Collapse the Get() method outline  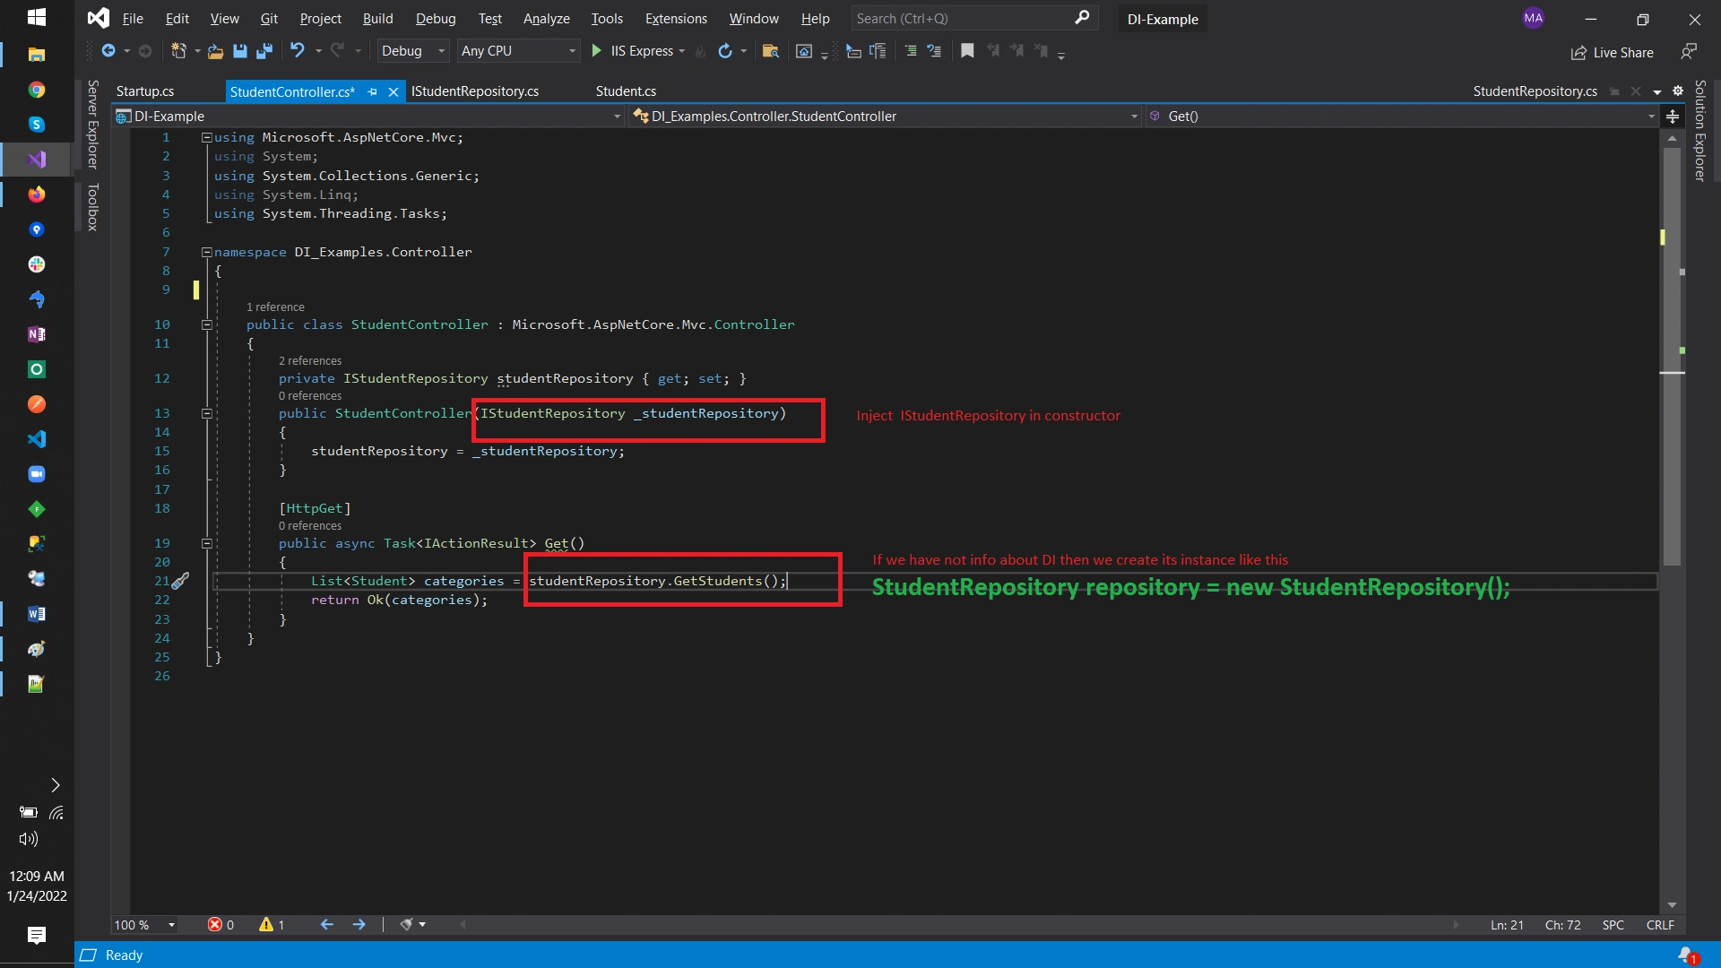tap(207, 543)
